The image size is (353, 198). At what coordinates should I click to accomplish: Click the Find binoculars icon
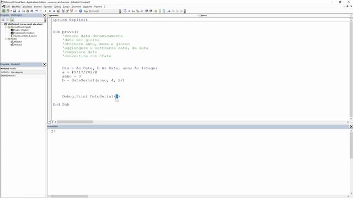[x=32, y=11]
